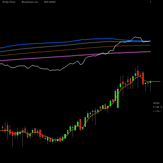This screenshot has width=163, height=163.
Task: Click the BSE stock code label
Action: pyautogui.click(x=50, y=2)
